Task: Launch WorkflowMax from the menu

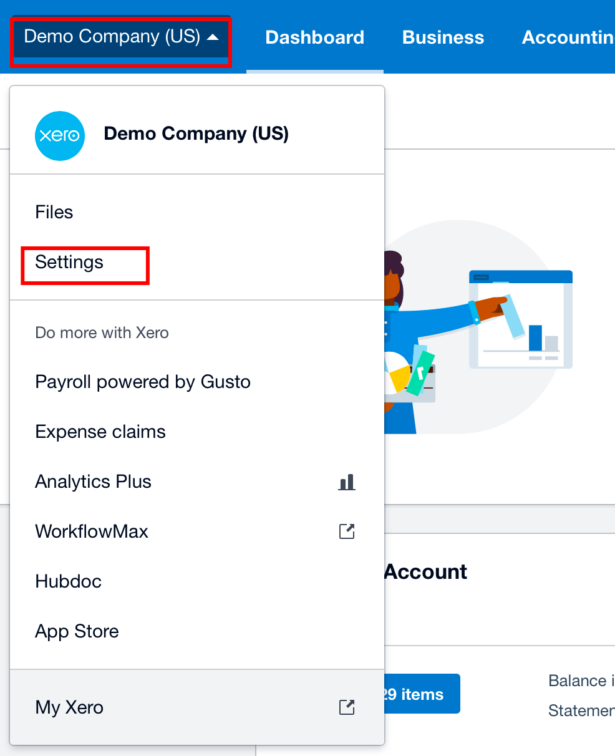Action: tap(92, 531)
